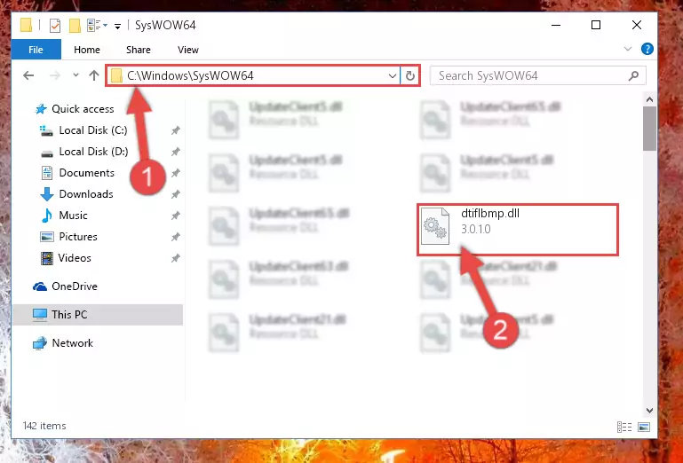Open the recent locations dropdown arrow

coord(75,75)
